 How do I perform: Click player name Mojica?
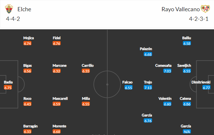pyautogui.click(x=29, y=38)
